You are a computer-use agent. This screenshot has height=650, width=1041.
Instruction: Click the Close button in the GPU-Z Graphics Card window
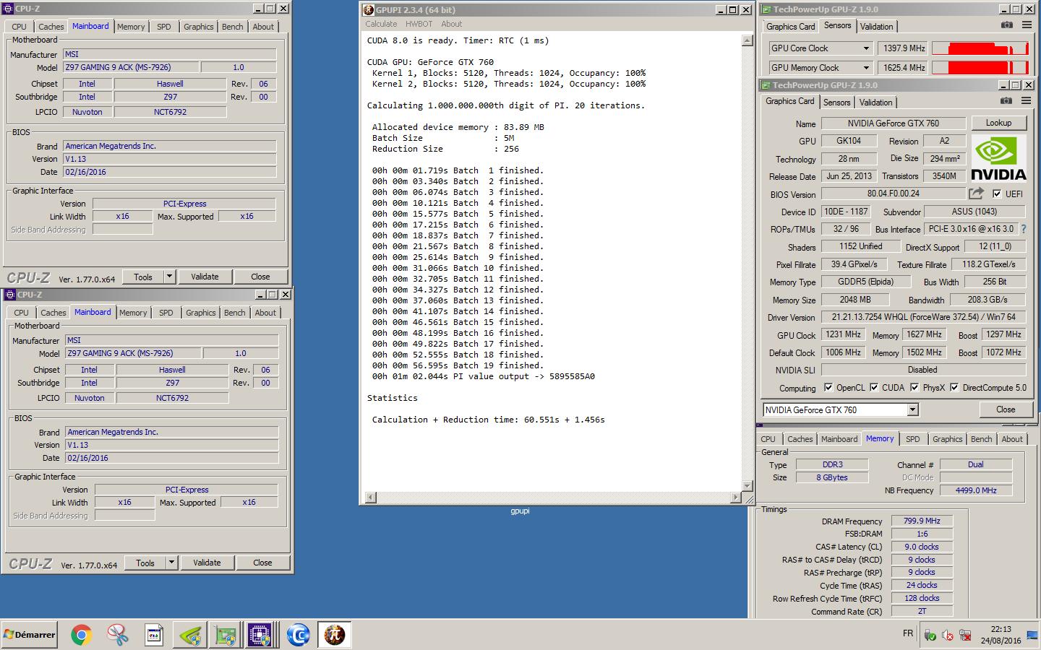[1006, 409]
